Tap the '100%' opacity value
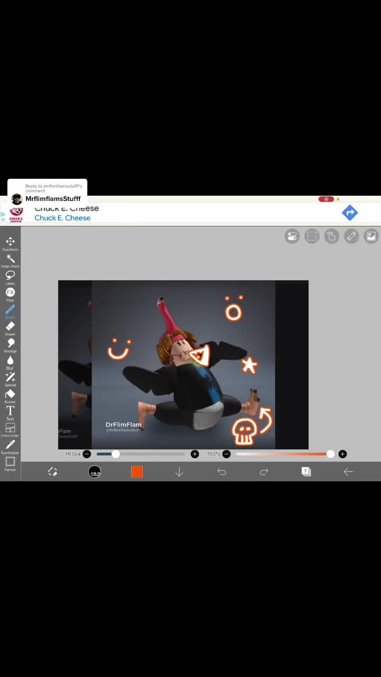Screen dimensions: 381x677 tap(213, 454)
